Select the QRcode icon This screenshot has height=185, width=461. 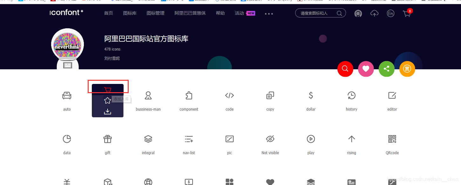click(392, 139)
